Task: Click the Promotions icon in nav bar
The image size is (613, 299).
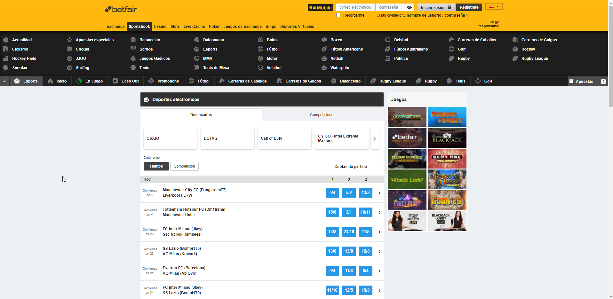Action: click(x=151, y=81)
